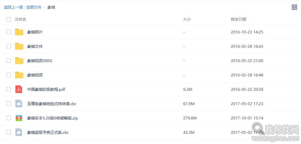Image resolution: width=301 pixels, height=144 pixels.
Task: Select the checkbox for 中国象棋初级教程.pdf
Action: pos(9,89)
